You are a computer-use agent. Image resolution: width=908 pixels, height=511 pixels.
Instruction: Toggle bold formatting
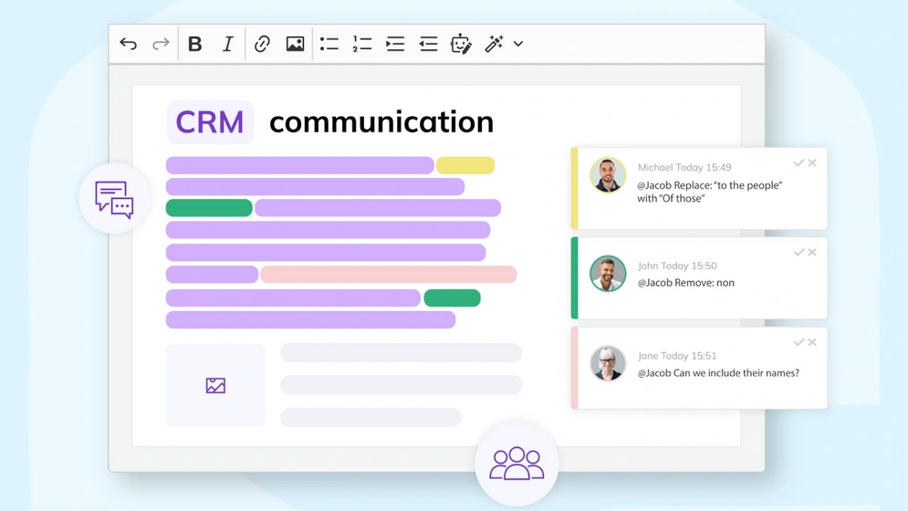pos(194,44)
